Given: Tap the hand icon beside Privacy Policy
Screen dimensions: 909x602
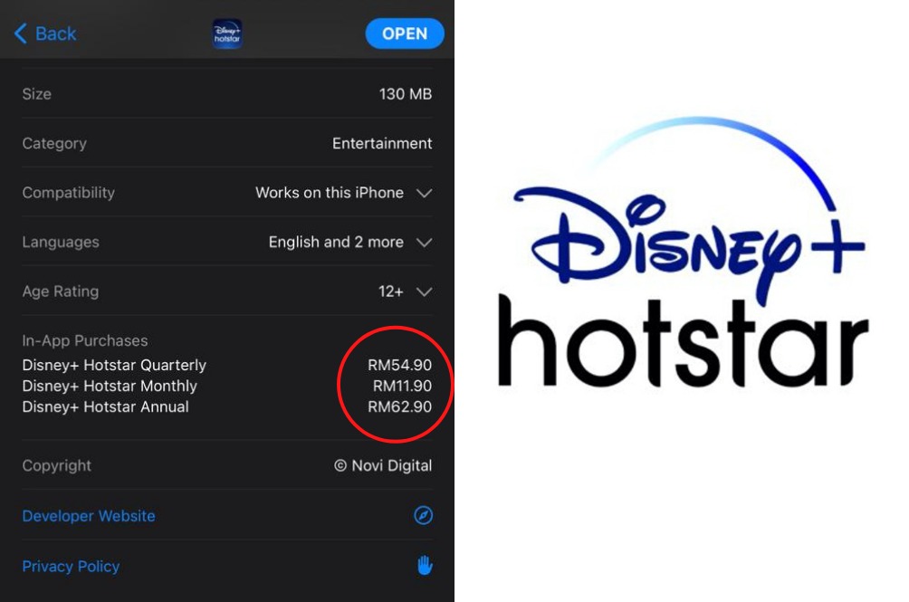Looking at the screenshot, I should point(425,566).
